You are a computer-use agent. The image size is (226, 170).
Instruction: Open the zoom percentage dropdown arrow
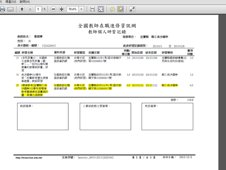[82, 9]
